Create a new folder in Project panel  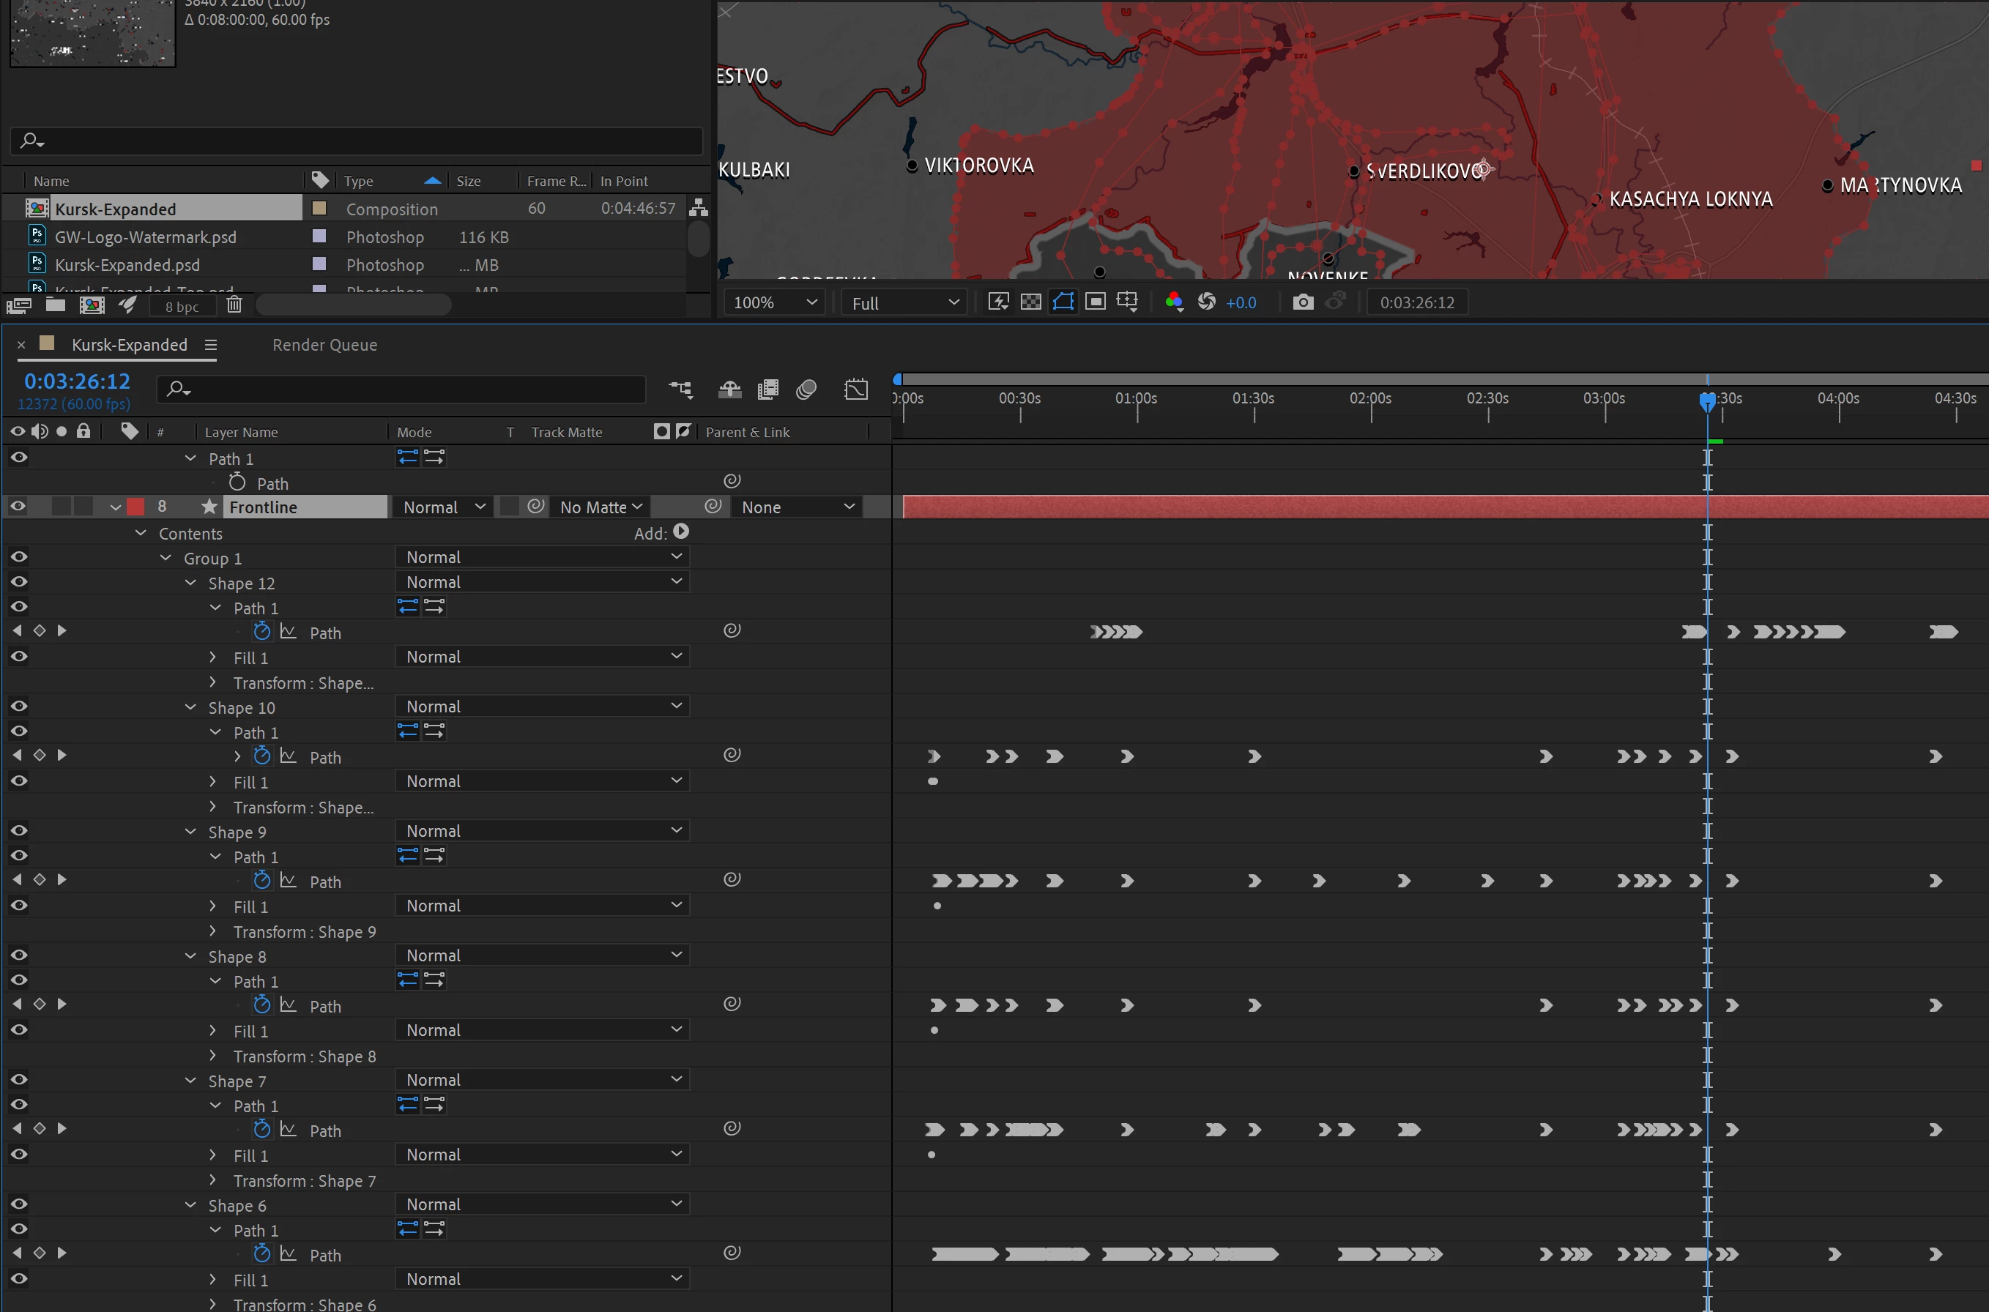[55, 305]
